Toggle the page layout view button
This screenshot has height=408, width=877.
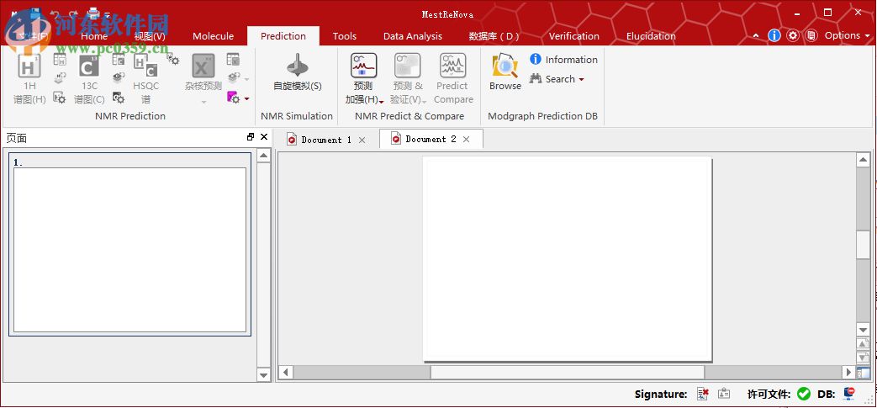tap(863, 372)
